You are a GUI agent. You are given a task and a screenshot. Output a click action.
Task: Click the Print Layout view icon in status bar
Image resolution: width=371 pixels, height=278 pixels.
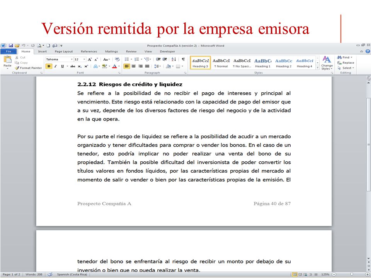pos(294,275)
